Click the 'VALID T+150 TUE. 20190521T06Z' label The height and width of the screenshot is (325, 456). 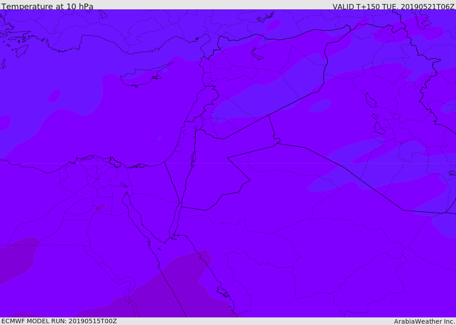[393, 6]
